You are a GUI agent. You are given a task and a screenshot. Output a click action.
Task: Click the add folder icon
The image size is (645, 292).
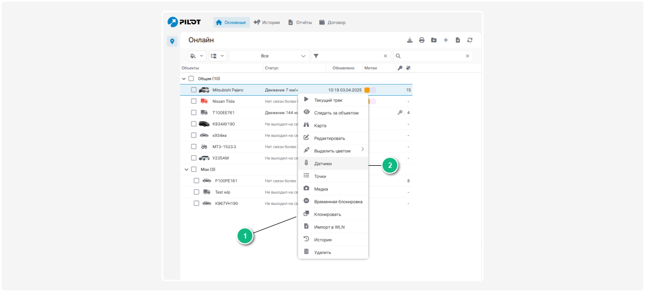pos(434,40)
